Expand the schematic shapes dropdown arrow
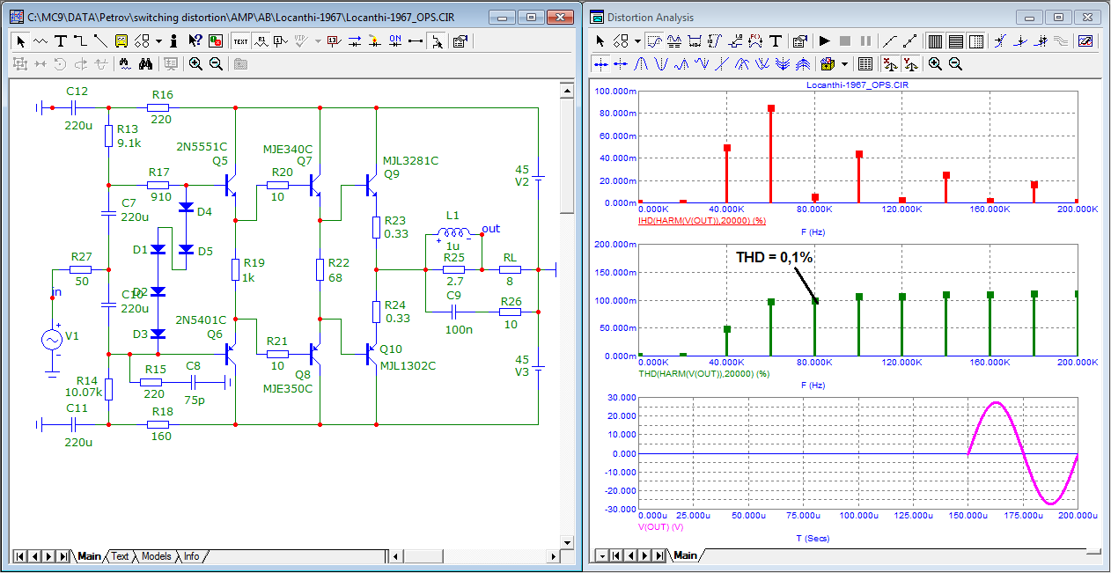The height and width of the screenshot is (573, 1111). (x=158, y=40)
